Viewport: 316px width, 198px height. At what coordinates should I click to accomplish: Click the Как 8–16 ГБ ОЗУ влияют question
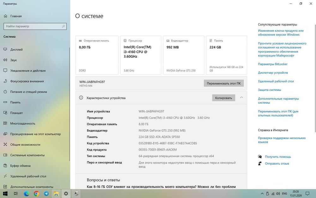click(x=161, y=187)
